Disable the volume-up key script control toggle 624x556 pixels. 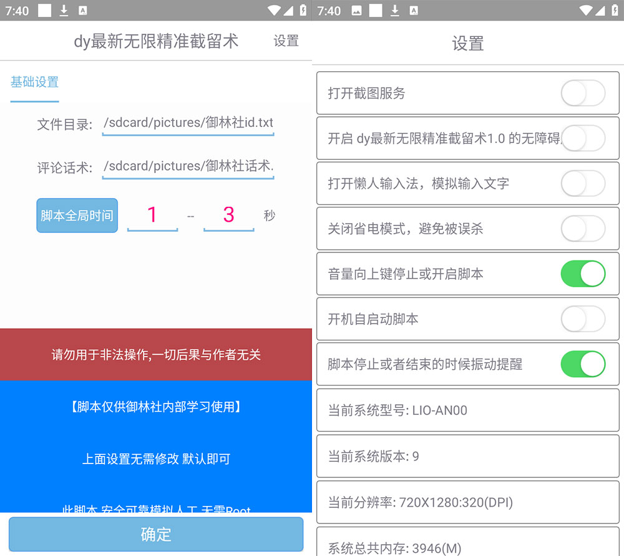[583, 274]
